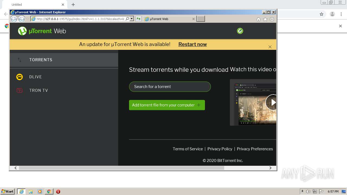
Task: Click horizontal scrollbar right arrow
Action: point(270,168)
